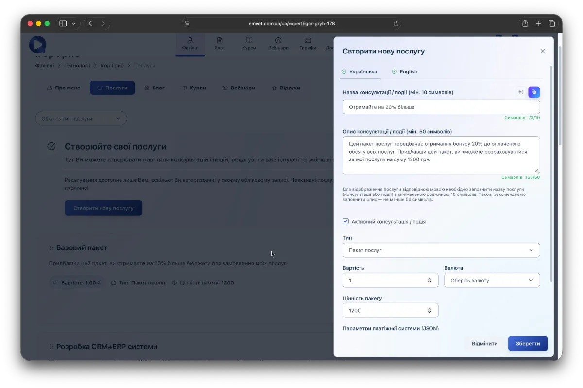Open the Safari share icon
Viewport: 583px width, 388px height.
(525, 23)
